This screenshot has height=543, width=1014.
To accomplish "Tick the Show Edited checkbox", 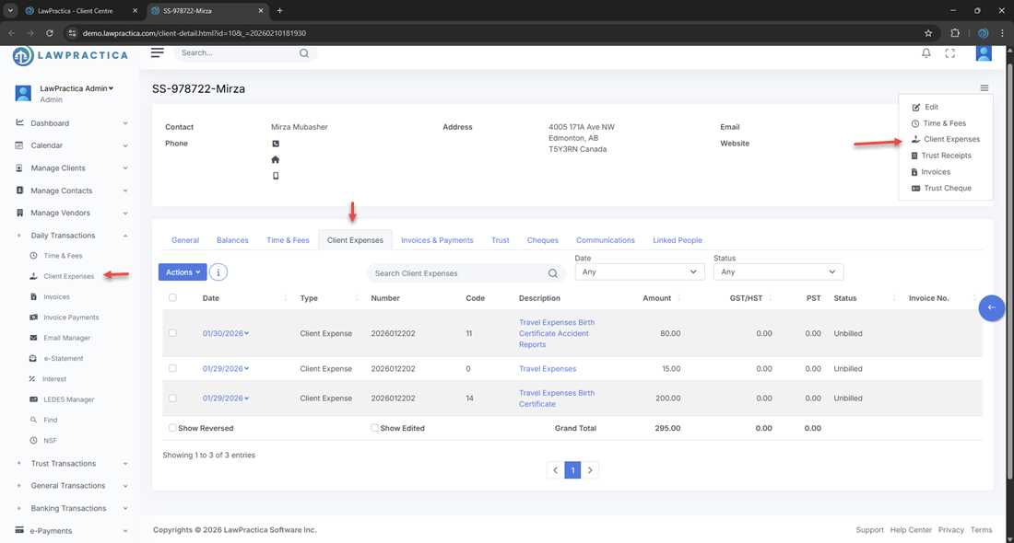I will (375, 428).
